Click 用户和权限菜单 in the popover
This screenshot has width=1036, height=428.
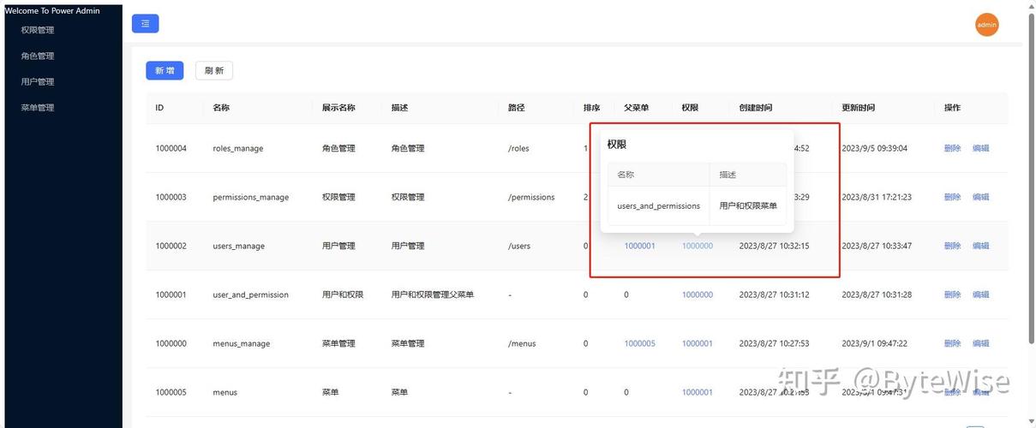pyautogui.click(x=748, y=205)
